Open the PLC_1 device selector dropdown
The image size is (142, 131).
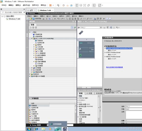click(x=101, y=28)
